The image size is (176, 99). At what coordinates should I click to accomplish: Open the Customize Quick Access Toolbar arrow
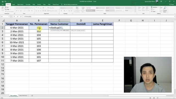click(12, 2)
